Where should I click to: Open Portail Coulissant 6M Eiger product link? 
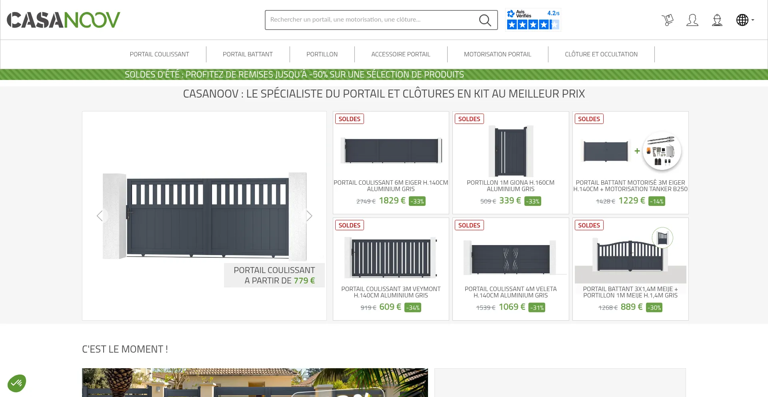[390, 186]
